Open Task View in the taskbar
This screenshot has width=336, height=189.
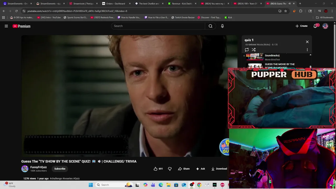(x=137, y=185)
